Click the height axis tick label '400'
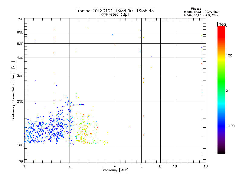The width and height of the screenshot is (242, 181). [20, 58]
